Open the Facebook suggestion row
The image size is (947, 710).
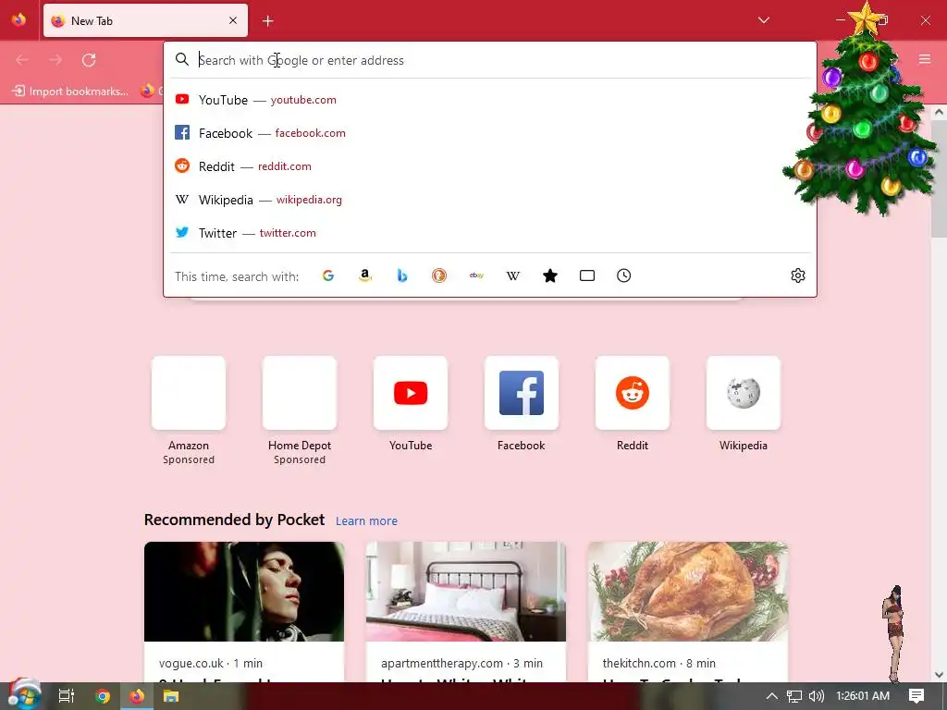[490, 133]
